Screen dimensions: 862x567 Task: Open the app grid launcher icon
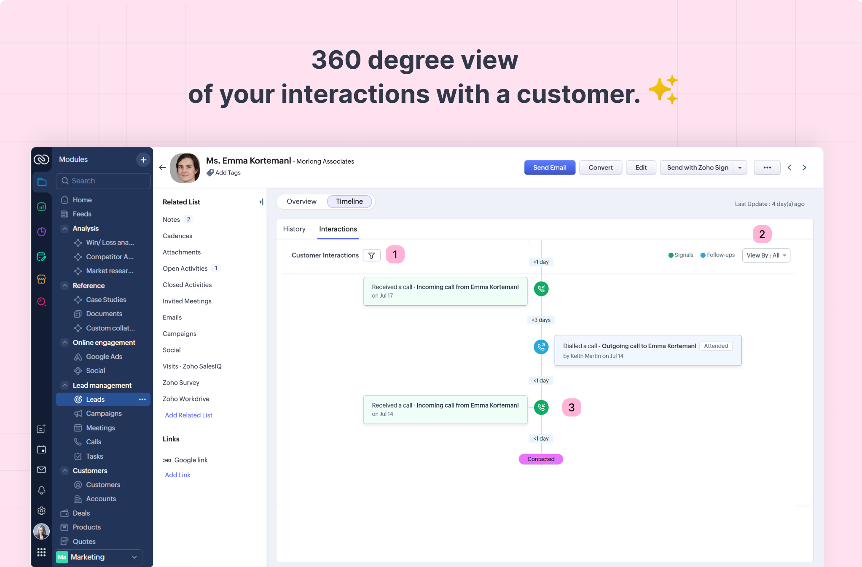41,552
